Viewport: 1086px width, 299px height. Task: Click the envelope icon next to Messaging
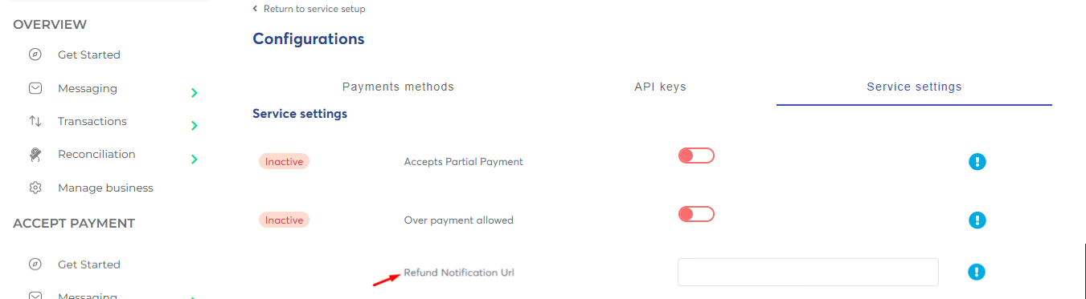point(35,88)
